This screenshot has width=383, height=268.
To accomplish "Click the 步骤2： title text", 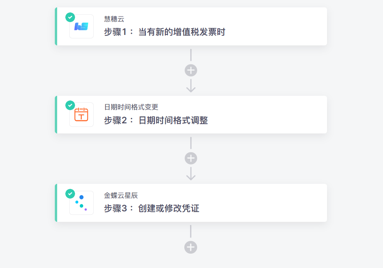I will tap(119, 120).
